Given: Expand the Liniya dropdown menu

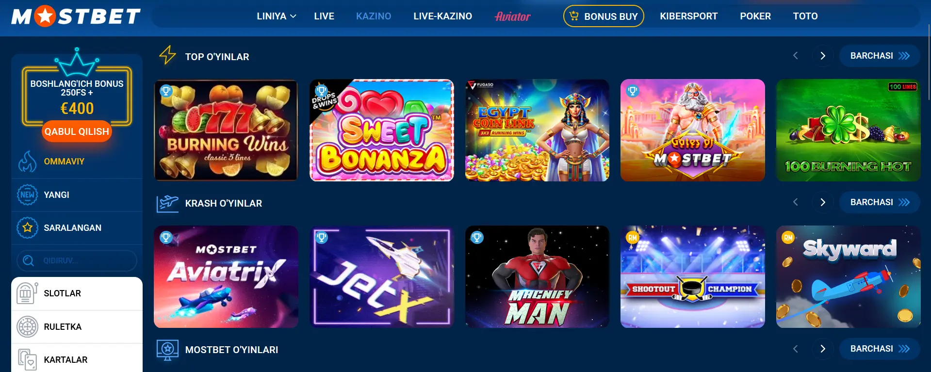Looking at the screenshot, I should coord(277,16).
